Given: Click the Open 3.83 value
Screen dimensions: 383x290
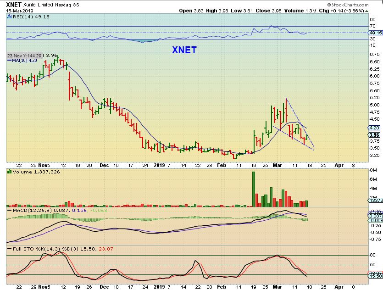Looking at the screenshot, I should 191,11.
